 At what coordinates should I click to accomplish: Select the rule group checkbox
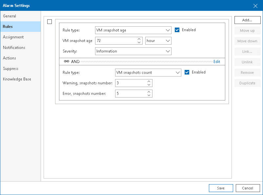50,22
